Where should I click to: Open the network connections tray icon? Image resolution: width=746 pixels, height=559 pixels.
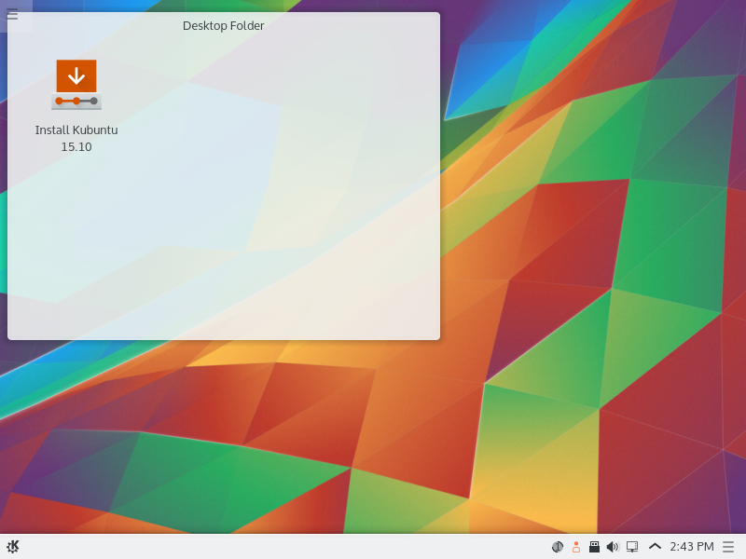pos(632,547)
